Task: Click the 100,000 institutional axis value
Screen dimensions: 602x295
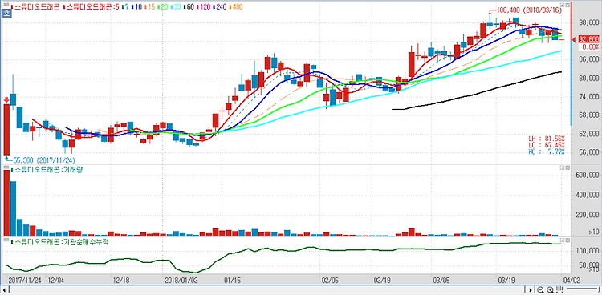Action: coord(588,250)
